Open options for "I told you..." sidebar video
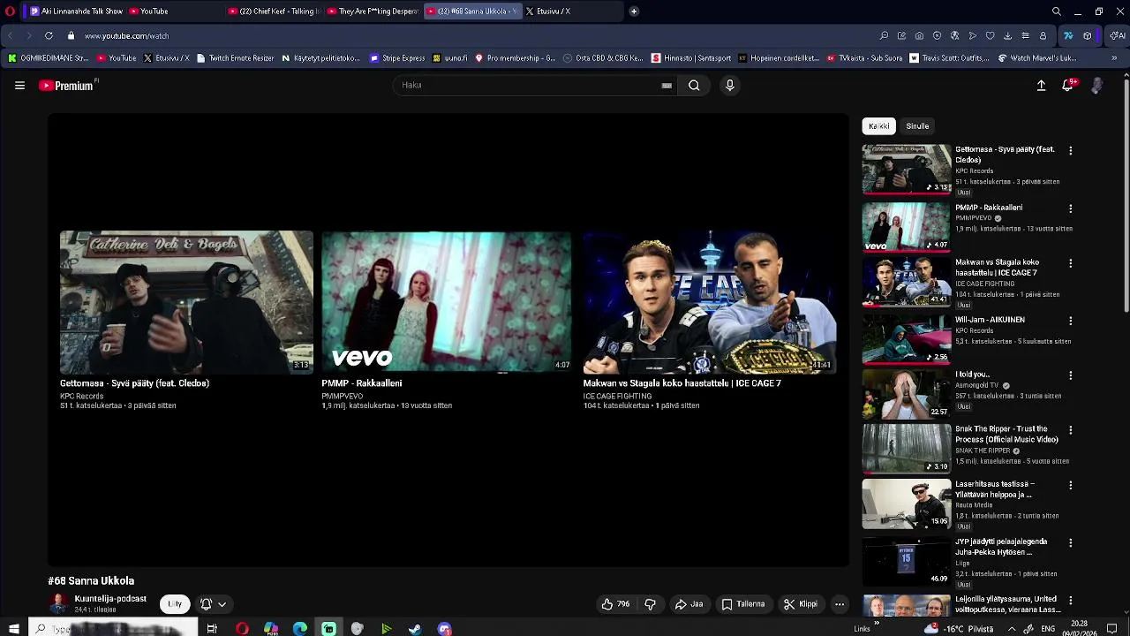The width and height of the screenshot is (1130, 636). click(1070, 375)
